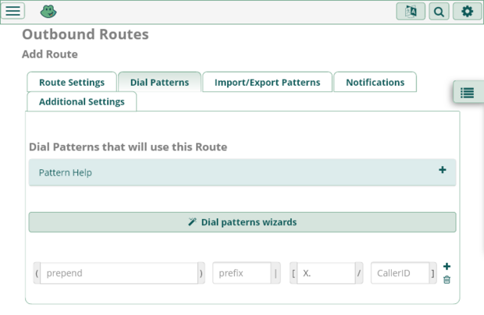Click the prepend input field
Screen dimensions: 484x315
[118, 274]
